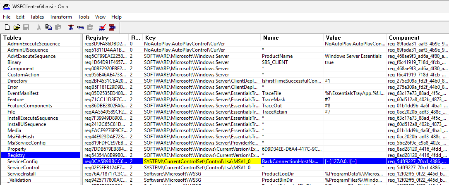Image resolution: width=449 pixels, height=185 pixels.
Task: Click the [~]127.0.0.1[~] value cell
Action: pyautogui.click(x=355, y=161)
